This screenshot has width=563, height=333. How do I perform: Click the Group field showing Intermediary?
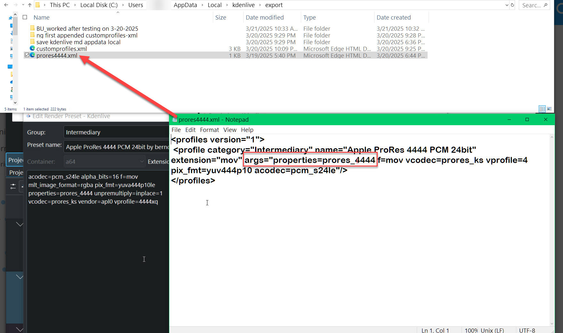(x=116, y=132)
